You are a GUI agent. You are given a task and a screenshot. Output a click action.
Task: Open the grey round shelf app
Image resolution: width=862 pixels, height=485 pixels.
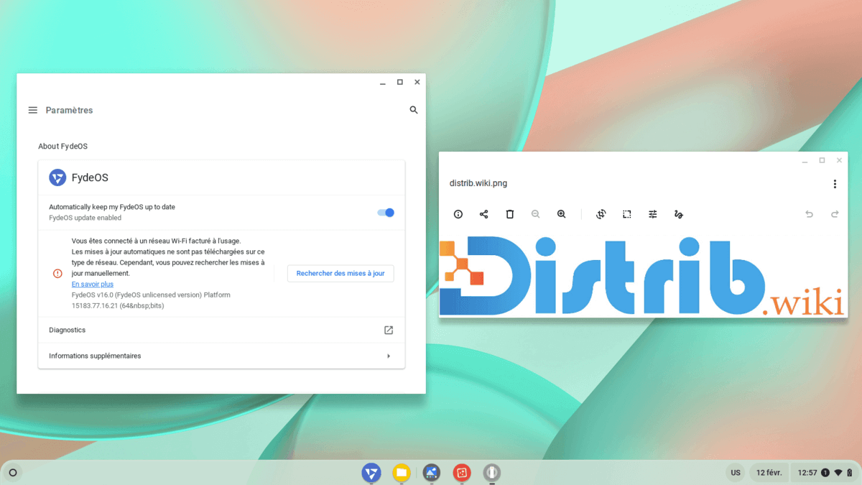(492, 473)
